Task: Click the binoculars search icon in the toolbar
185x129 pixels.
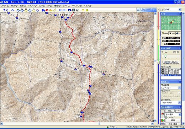Action: click(x=43, y=10)
